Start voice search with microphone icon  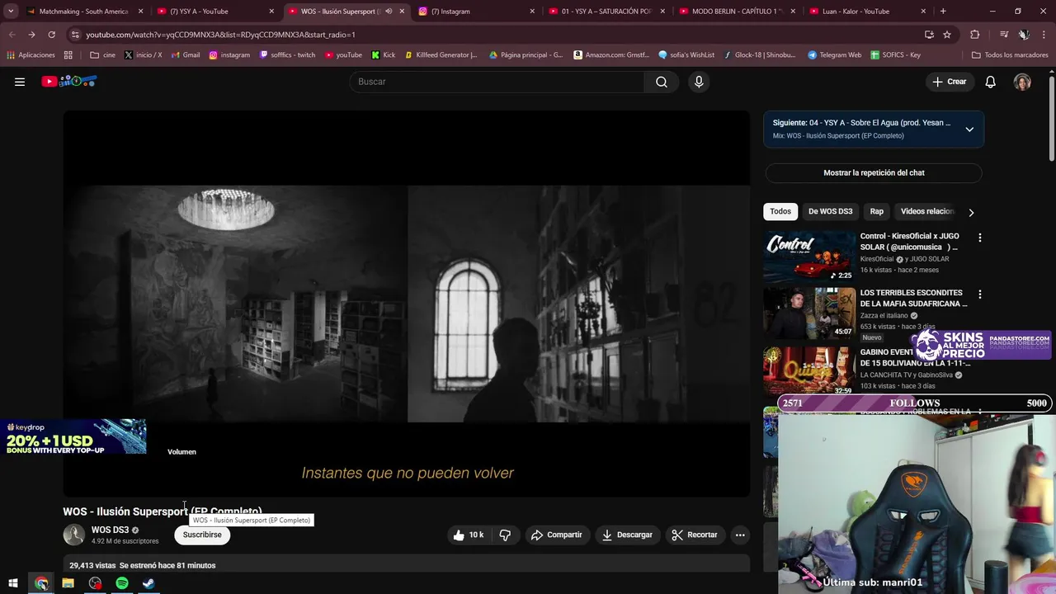pyautogui.click(x=699, y=82)
